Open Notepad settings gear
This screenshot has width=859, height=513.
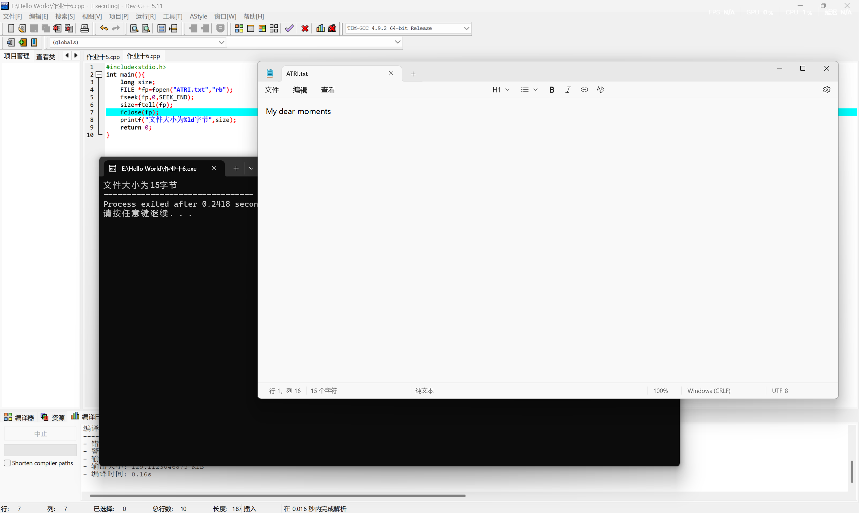click(x=826, y=90)
